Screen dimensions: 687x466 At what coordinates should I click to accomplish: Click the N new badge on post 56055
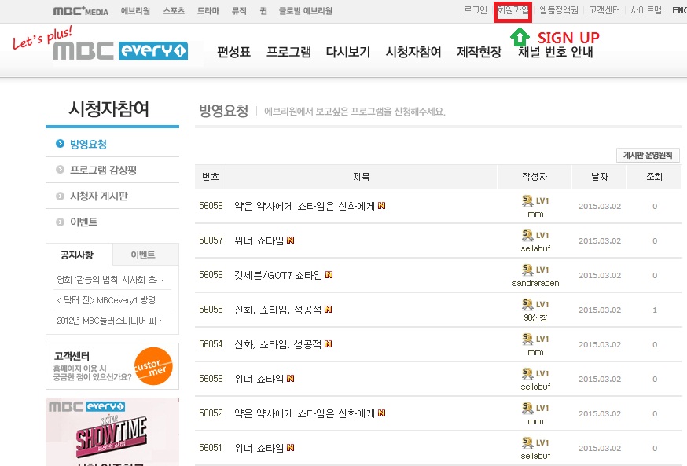coord(328,309)
